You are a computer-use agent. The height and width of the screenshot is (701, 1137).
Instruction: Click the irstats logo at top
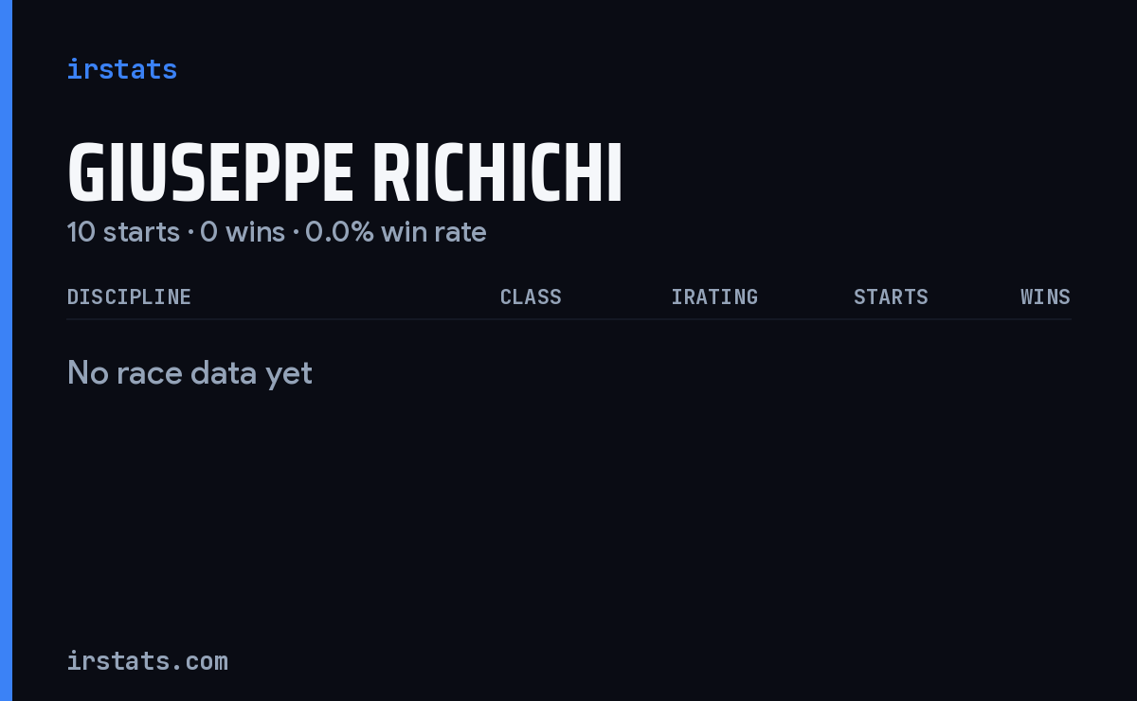click(121, 69)
